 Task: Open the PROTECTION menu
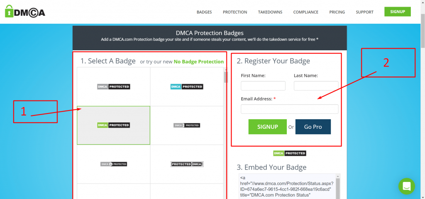[235, 12]
